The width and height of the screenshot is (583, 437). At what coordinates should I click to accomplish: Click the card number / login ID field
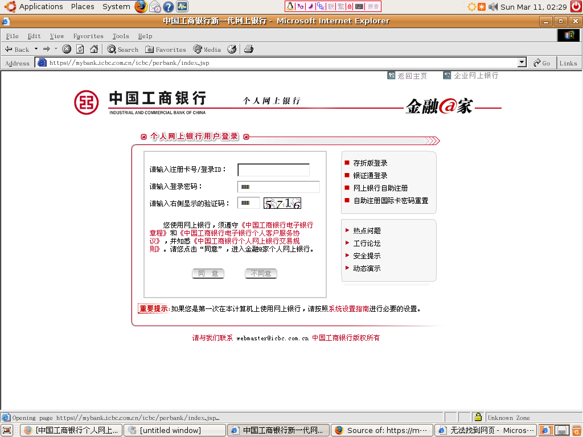click(274, 170)
